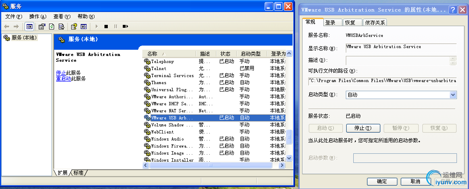
Task: Open the 启动类型 dropdown showing 自动
Action: point(401,95)
